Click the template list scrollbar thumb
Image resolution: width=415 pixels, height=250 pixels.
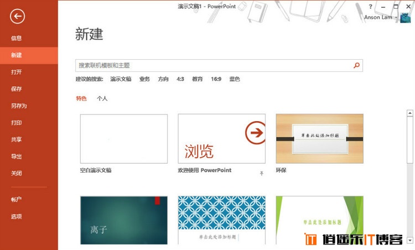410,140
